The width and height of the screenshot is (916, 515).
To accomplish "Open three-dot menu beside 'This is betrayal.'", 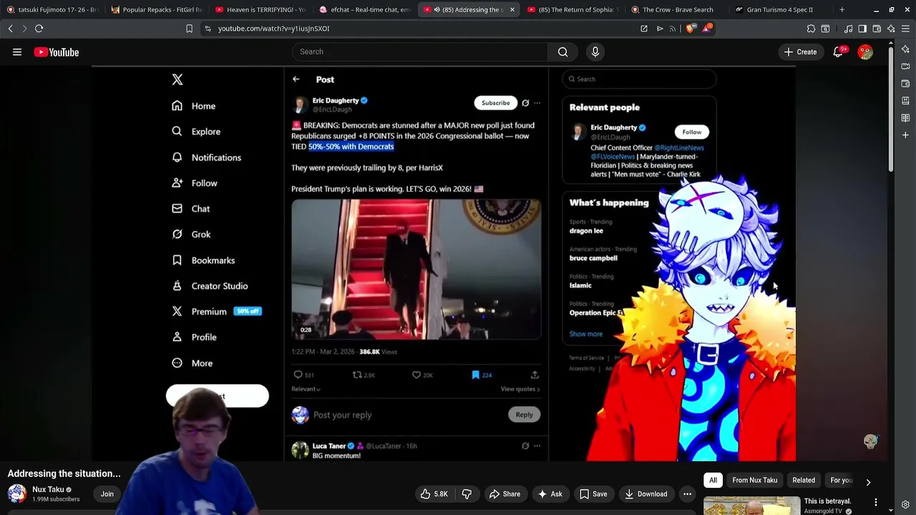I will click(x=875, y=503).
